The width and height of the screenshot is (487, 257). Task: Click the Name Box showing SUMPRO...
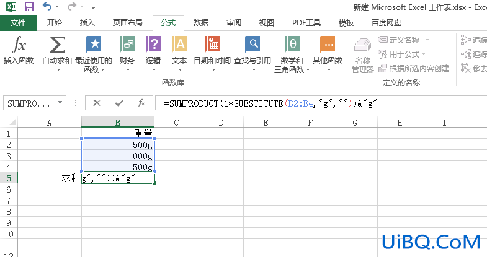pos(29,103)
